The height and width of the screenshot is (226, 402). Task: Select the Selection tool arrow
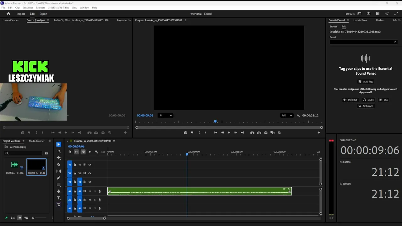(x=59, y=144)
